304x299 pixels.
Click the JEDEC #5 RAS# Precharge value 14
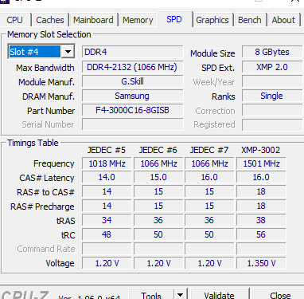[x=107, y=206]
